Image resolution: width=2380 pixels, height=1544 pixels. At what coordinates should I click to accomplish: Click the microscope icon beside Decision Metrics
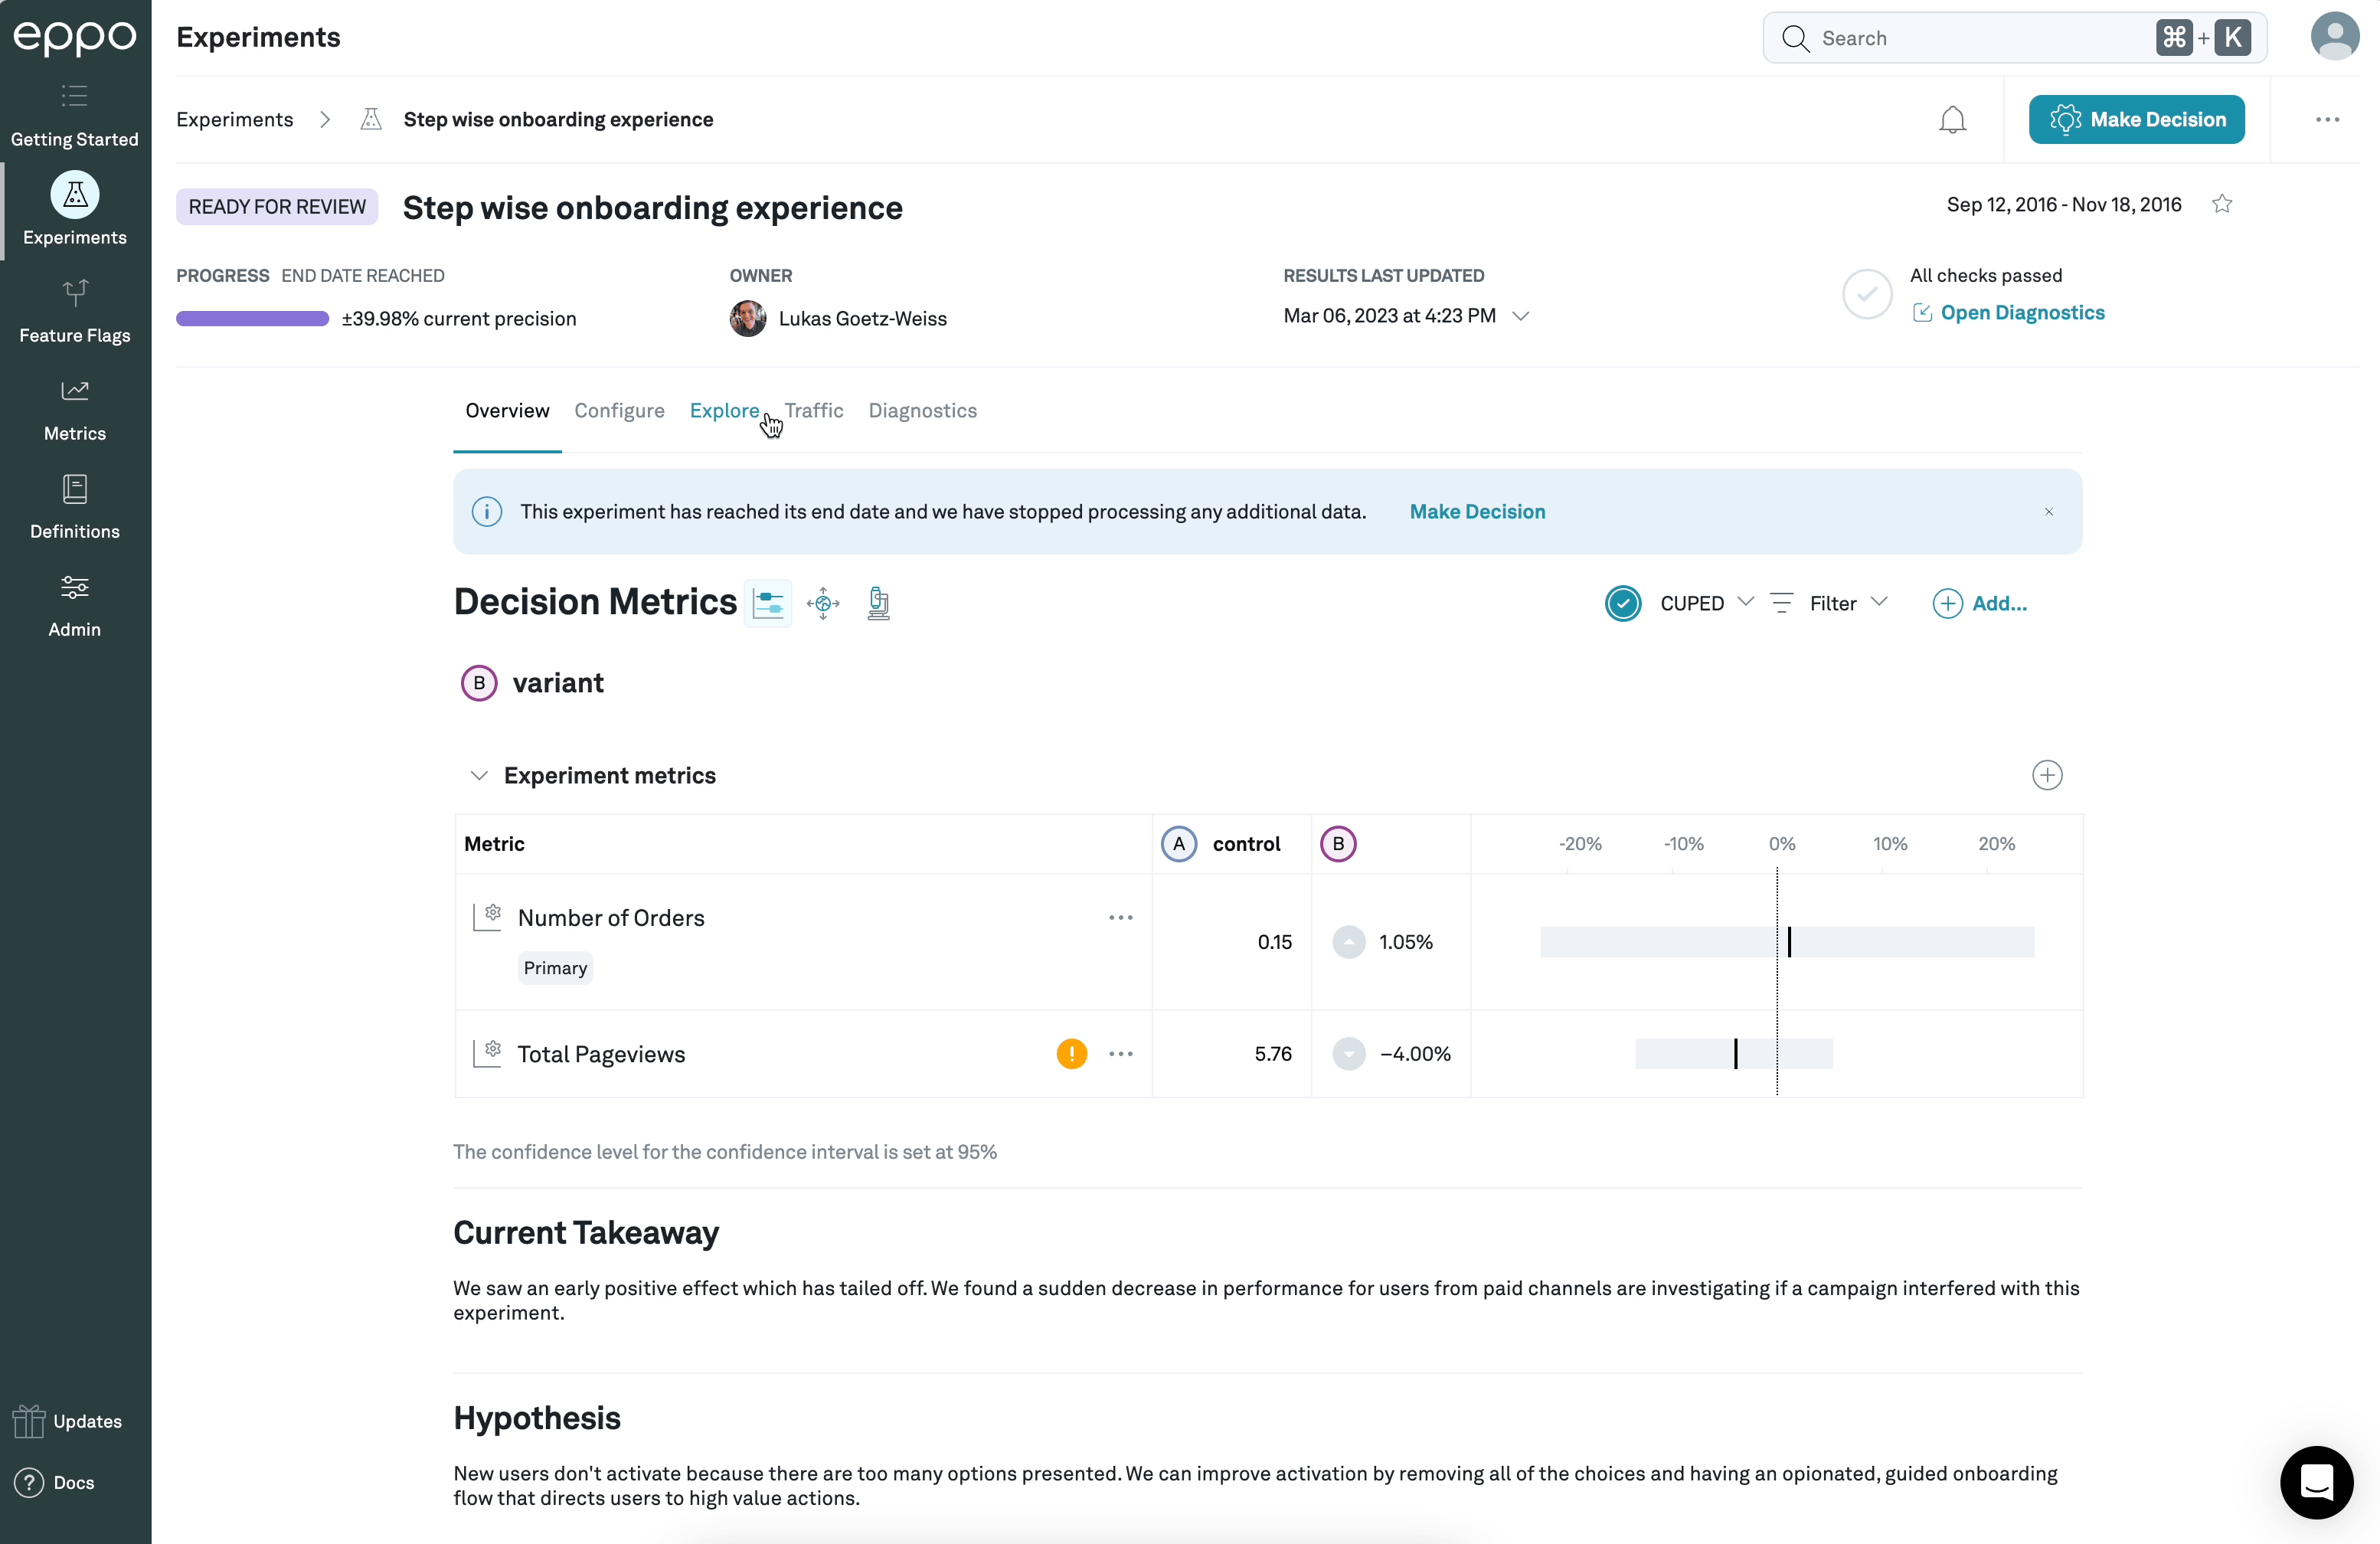click(878, 603)
